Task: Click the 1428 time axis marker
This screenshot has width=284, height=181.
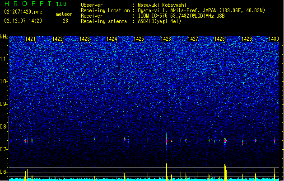Action: [220, 39]
